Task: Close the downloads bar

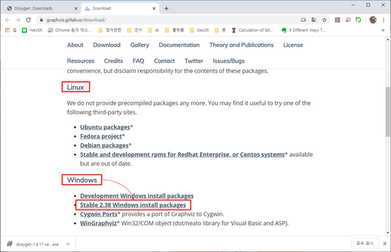Action: click(385, 243)
